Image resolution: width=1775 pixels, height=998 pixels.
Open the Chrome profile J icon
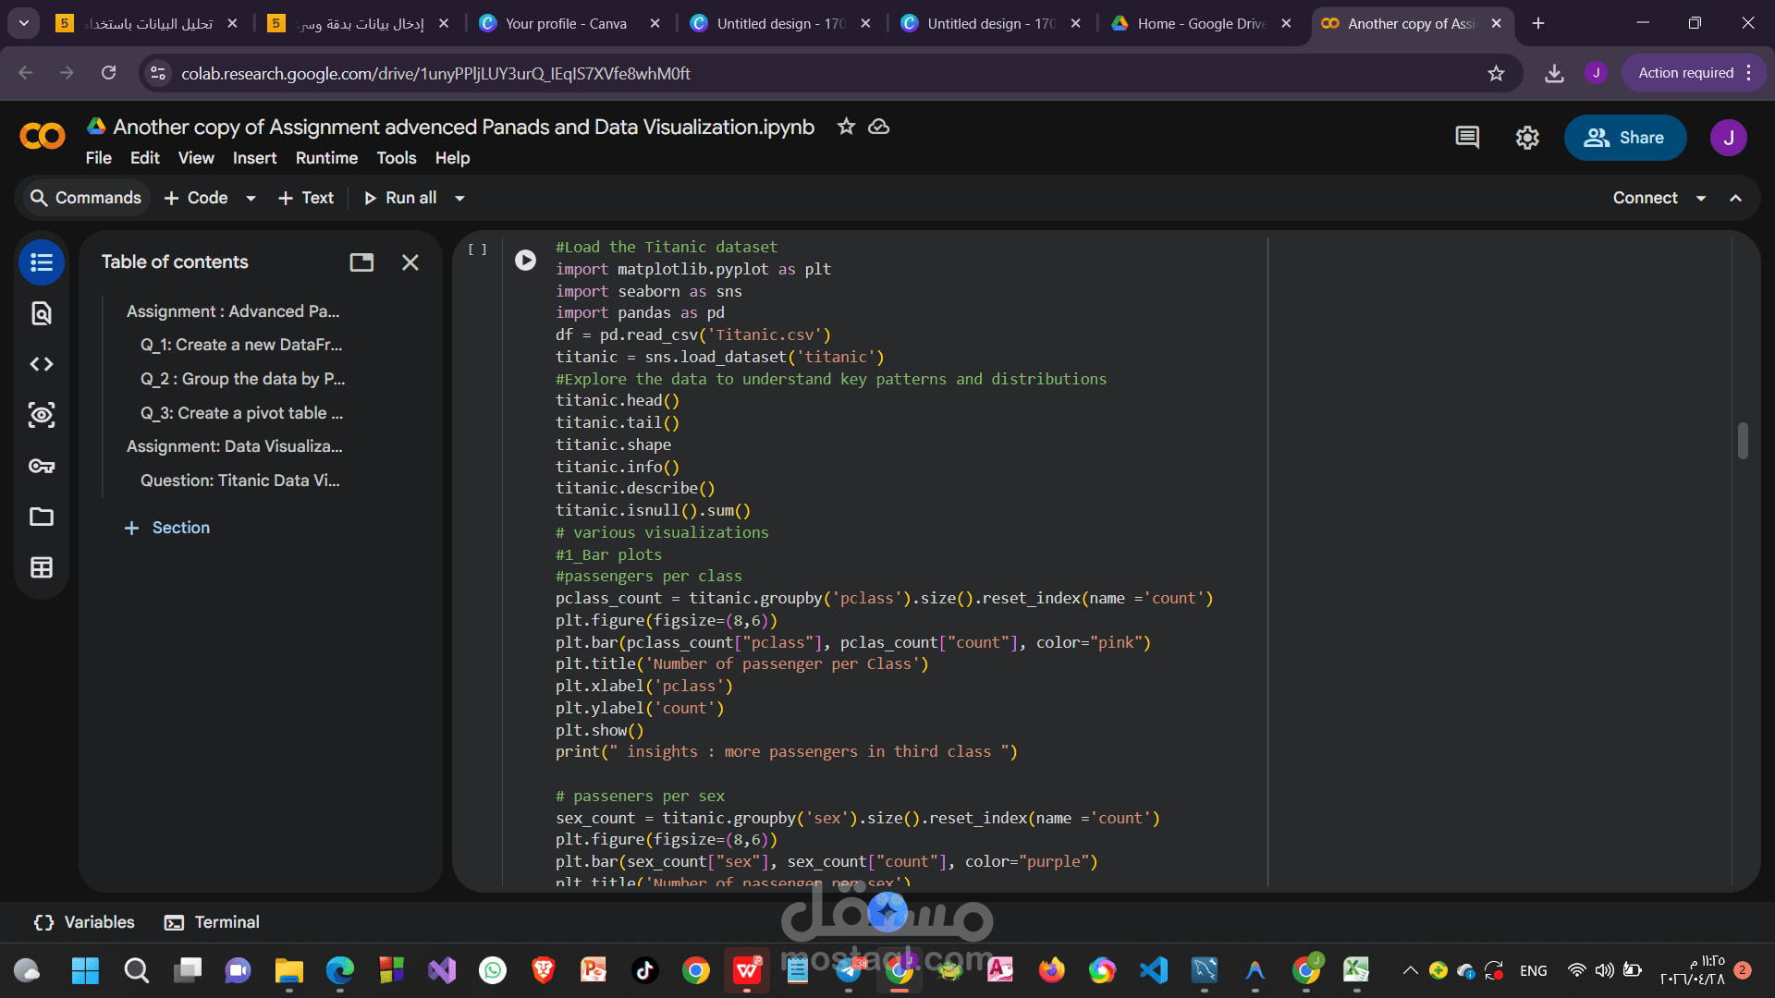coord(1596,73)
